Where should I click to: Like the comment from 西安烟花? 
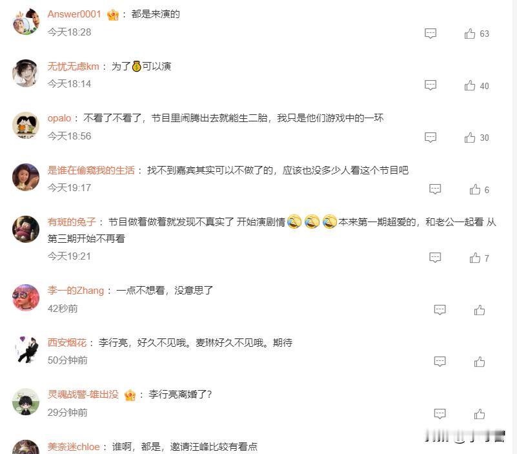coord(480,362)
